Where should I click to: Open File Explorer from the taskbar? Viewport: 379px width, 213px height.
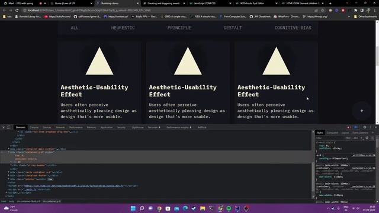coord(203,208)
